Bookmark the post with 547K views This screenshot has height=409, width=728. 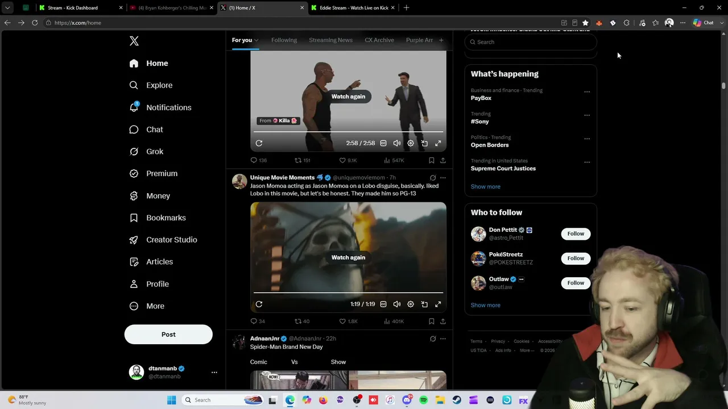pos(432,160)
